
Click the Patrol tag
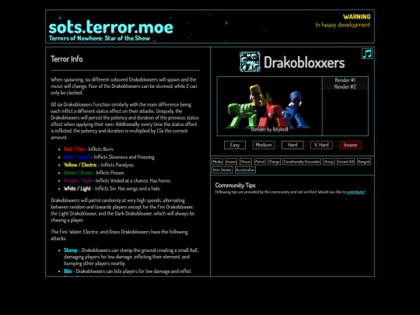coord(260,162)
